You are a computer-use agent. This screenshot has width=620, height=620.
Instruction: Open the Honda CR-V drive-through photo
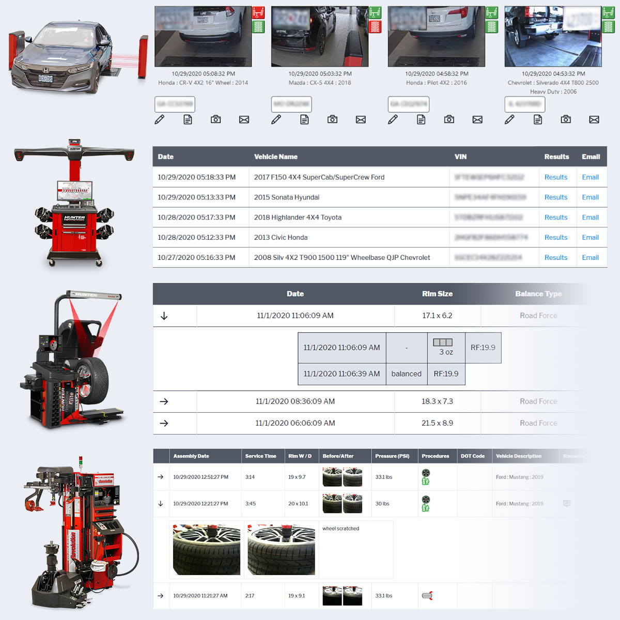tap(203, 36)
